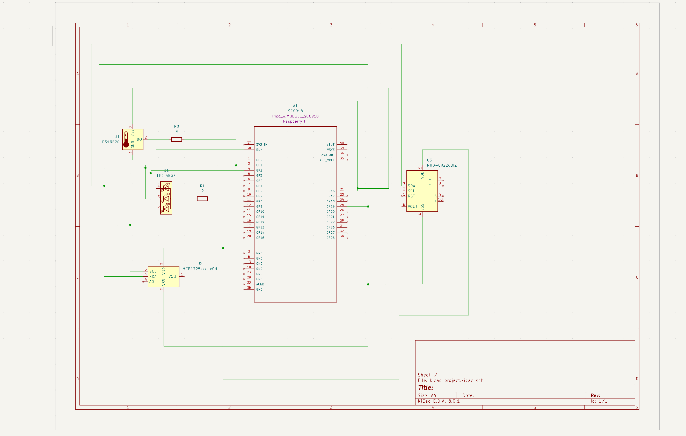Click the R2 reference label
This screenshot has width=686, height=436.
[176, 126]
